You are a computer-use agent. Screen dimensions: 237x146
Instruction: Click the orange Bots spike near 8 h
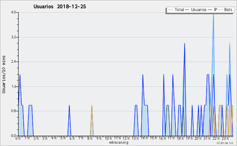92,106
